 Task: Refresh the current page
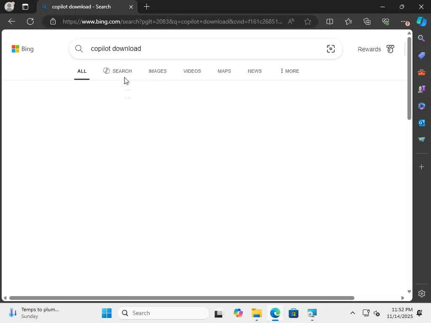pos(30,21)
